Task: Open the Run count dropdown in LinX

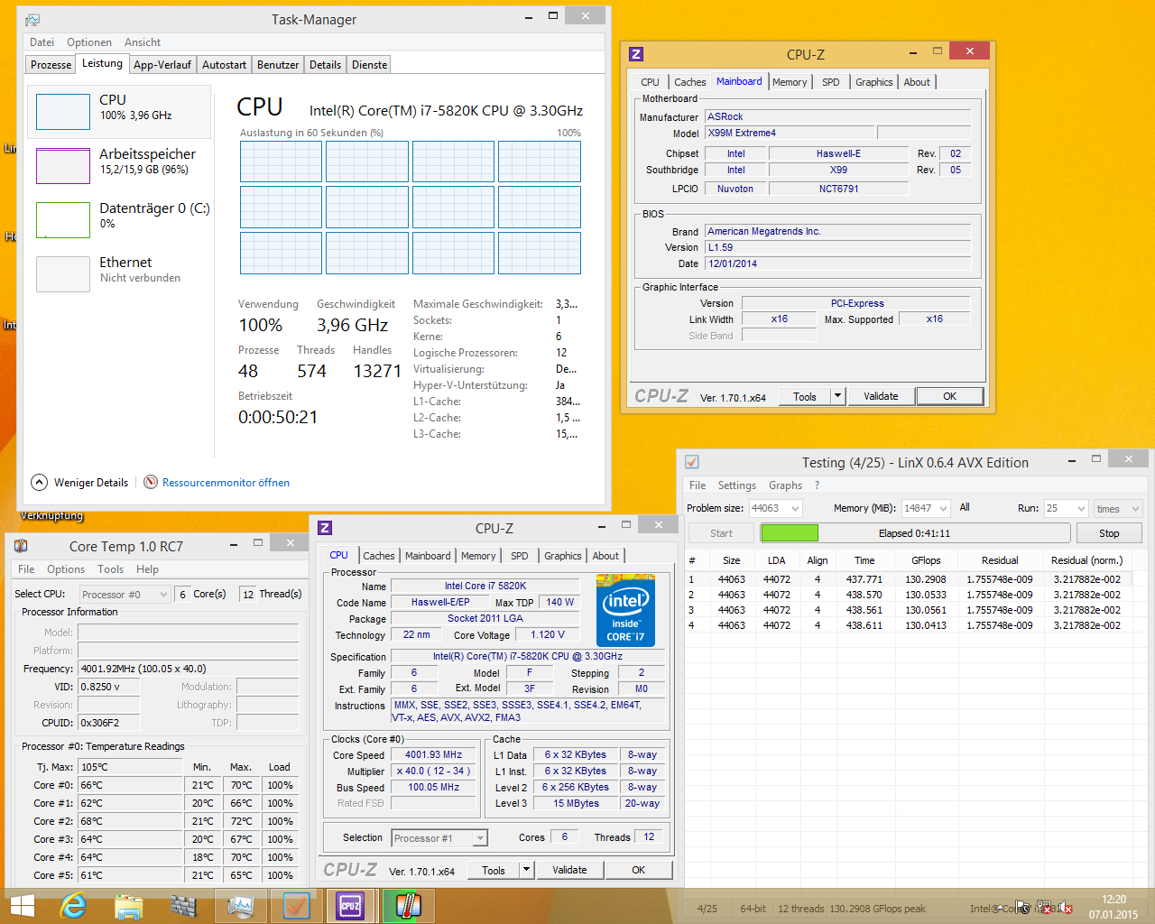Action: [x=1081, y=509]
